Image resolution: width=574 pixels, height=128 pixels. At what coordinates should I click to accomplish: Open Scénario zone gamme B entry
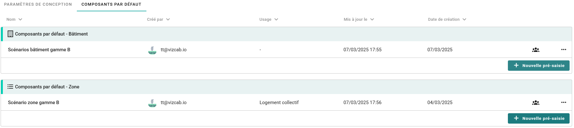pos(33,103)
